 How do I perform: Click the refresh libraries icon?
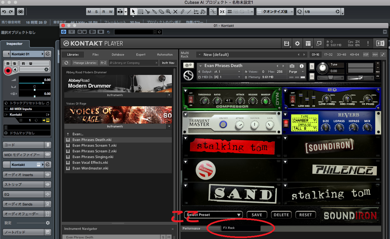coord(66,63)
